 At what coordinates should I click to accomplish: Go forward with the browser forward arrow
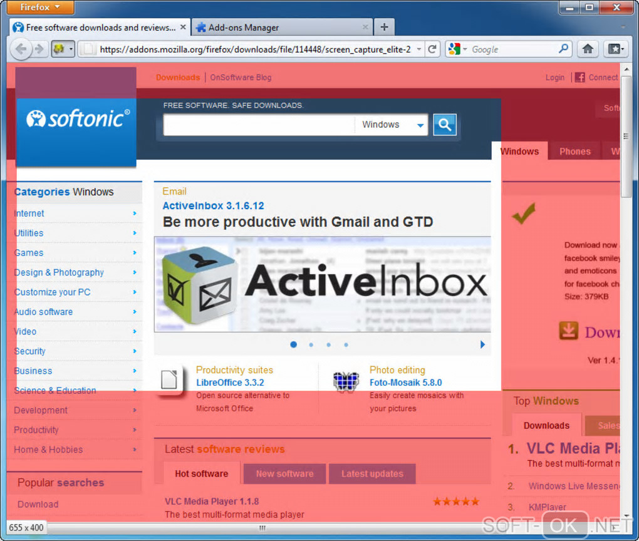click(x=39, y=49)
